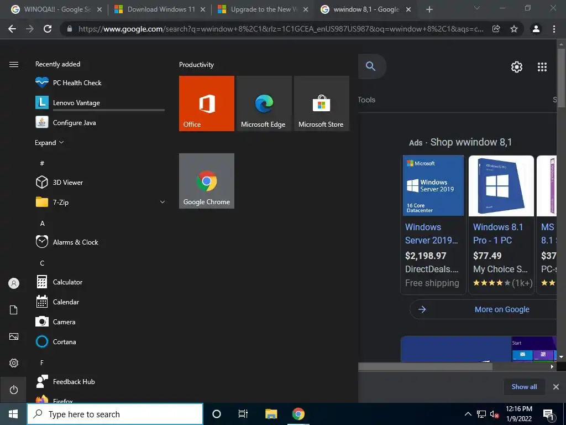Click the Power icon in Start
The width and height of the screenshot is (566, 425).
(14, 390)
